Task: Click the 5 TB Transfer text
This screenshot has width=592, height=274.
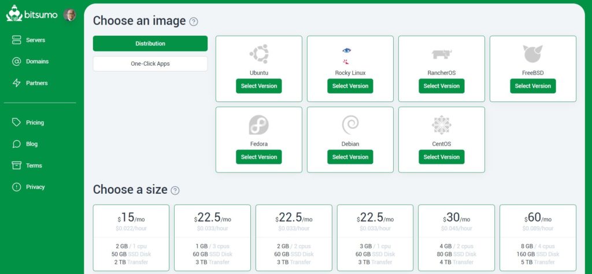Action: (538, 262)
